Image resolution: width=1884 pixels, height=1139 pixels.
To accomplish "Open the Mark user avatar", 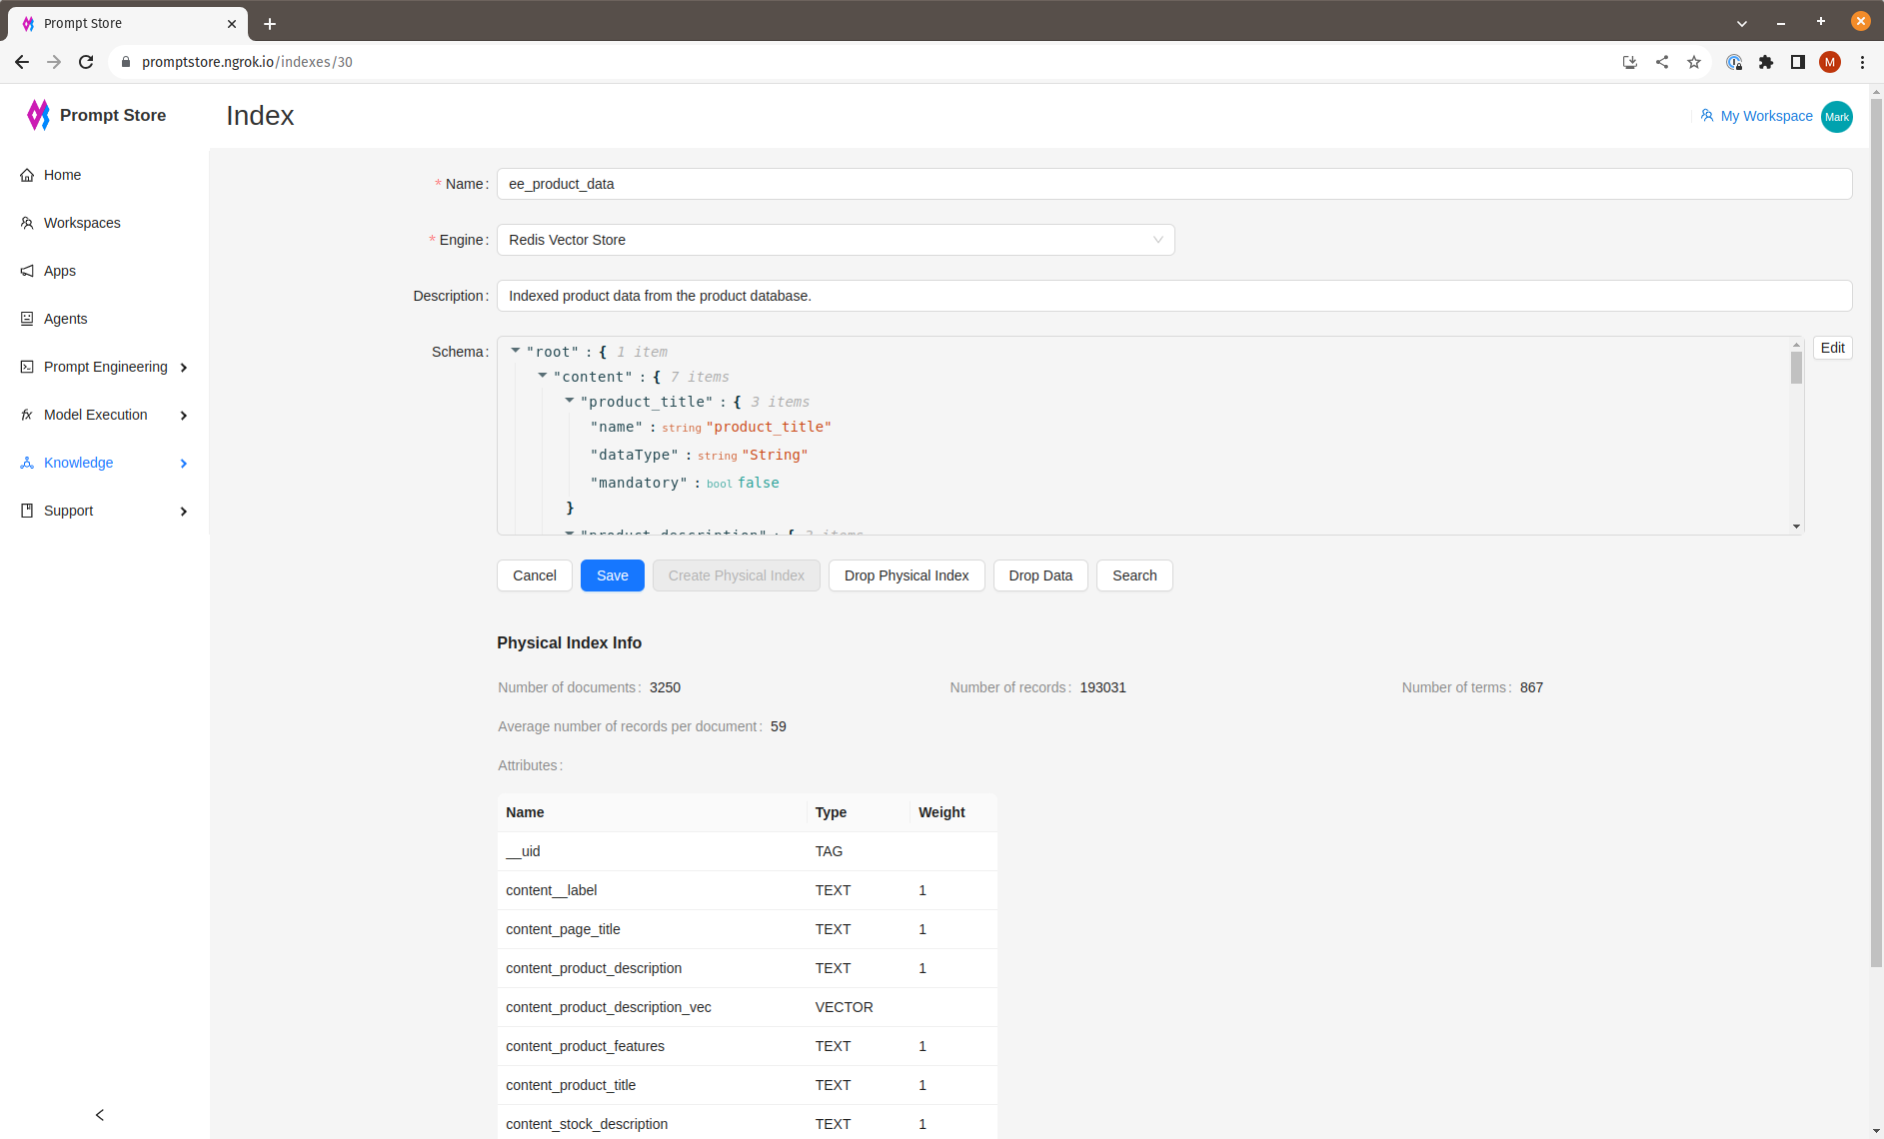I will click(x=1837, y=117).
